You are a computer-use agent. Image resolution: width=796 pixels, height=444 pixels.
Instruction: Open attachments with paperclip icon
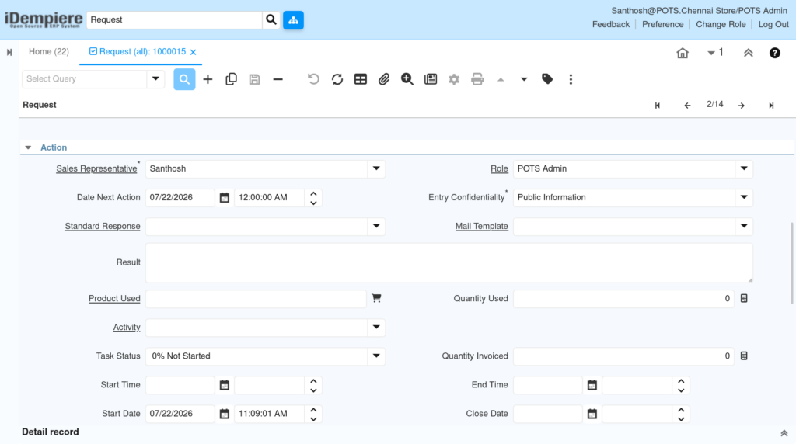384,79
